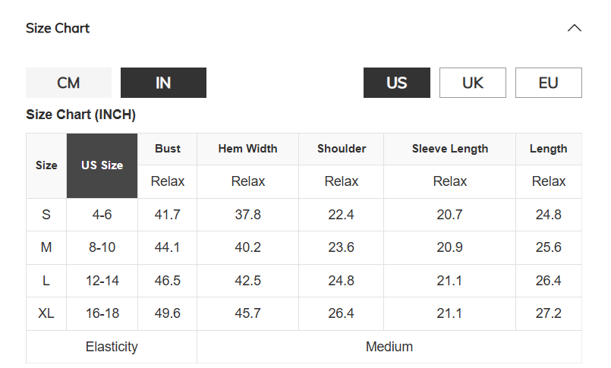Click the 16-18 US size cell
611x368 pixels.
tap(102, 313)
